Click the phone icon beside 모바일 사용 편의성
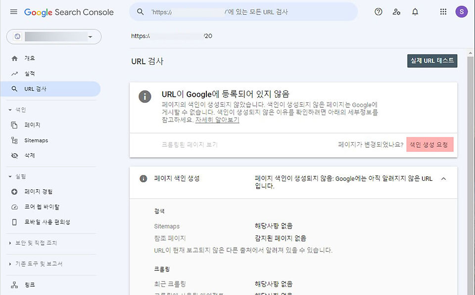The width and height of the screenshot is (475, 295). click(x=14, y=222)
